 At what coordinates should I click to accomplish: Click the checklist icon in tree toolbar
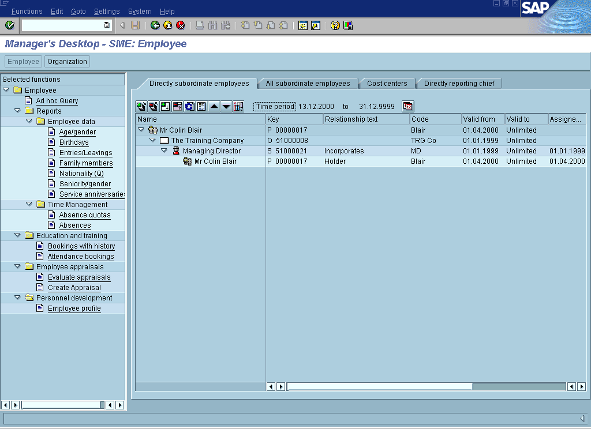coord(201,107)
